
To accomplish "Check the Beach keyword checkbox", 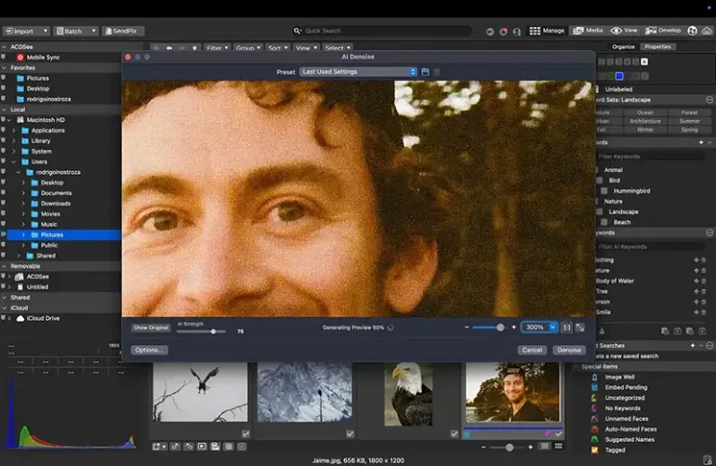I will 604,222.
